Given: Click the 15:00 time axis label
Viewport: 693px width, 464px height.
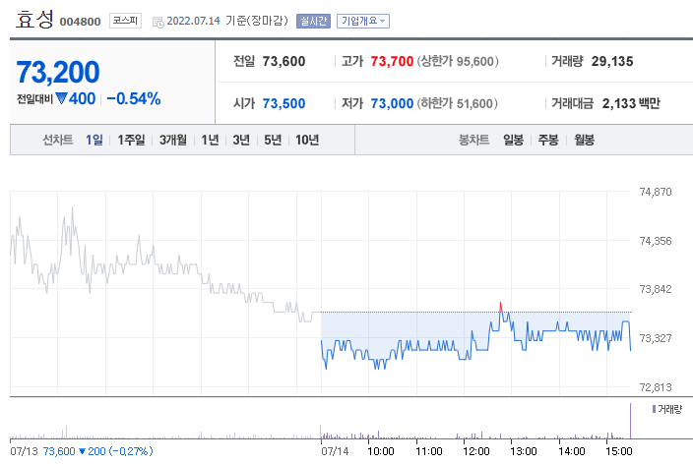Looking at the screenshot, I should pos(619,451).
